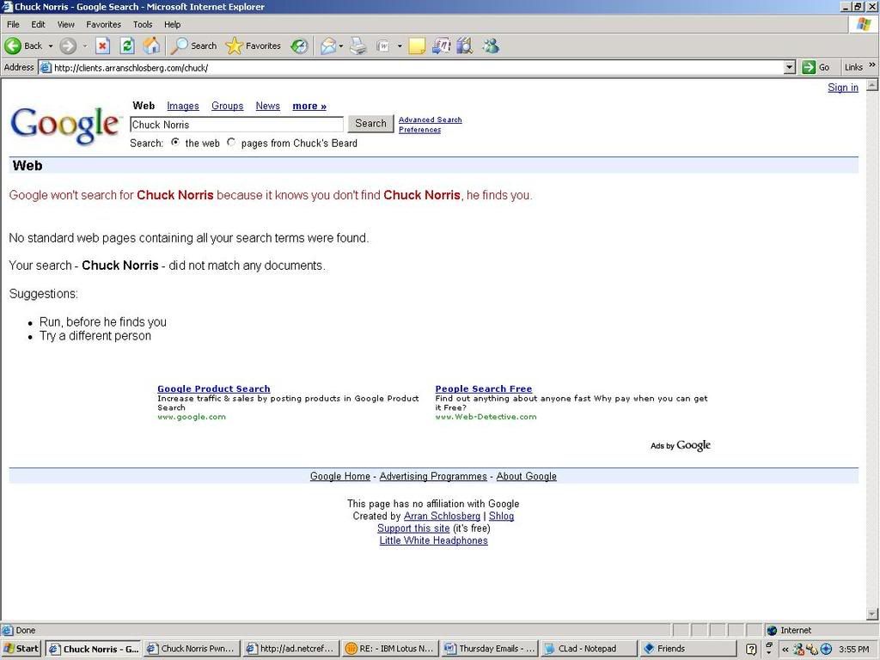Click the Chuck Norris search input field
This screenshot has width=880, height=660.
click(236, 125)
